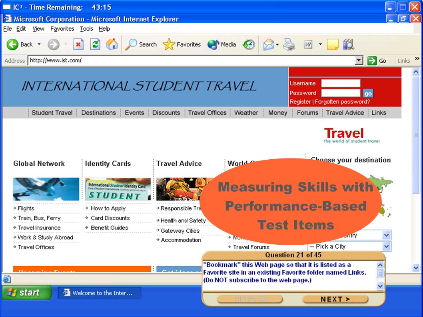Click the Travel Forums link
The width and height of the screenshot is (423, 317).
[x=251, y=247]
